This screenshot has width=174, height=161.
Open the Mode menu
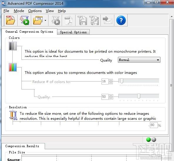pyautogui.click(x=19, y=11)
